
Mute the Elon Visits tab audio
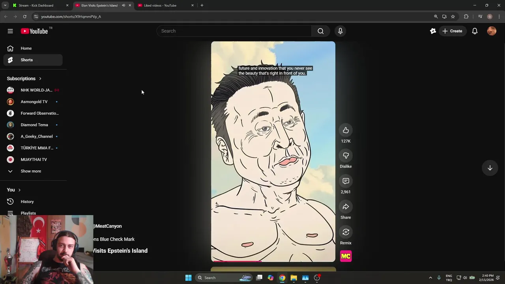(123, 6)
